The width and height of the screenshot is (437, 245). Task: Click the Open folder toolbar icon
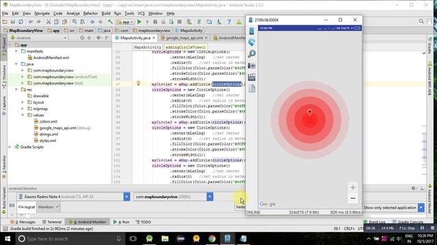[x=5, y=22]
